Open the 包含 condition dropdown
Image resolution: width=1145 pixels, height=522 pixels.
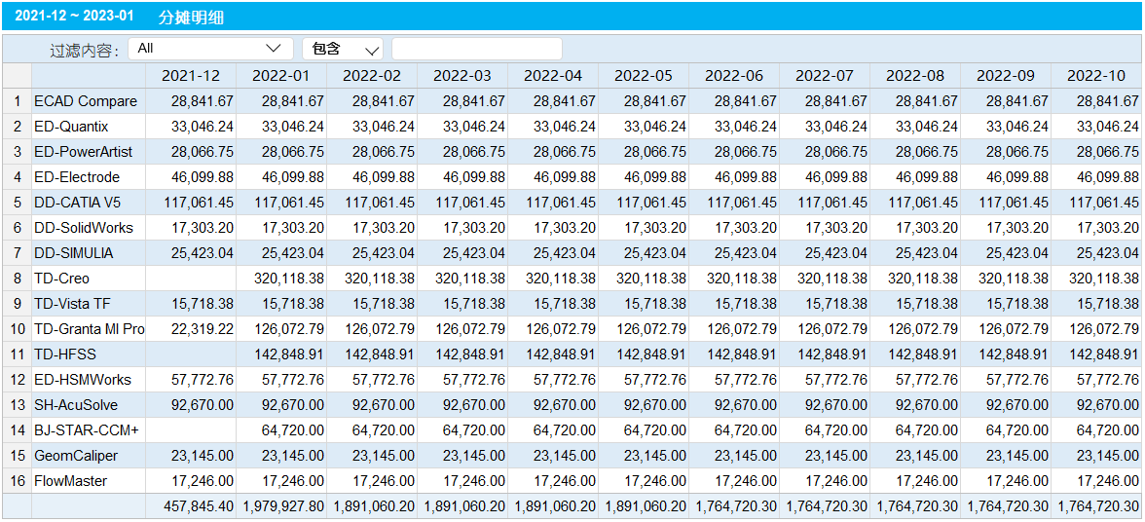coord(343,48)
